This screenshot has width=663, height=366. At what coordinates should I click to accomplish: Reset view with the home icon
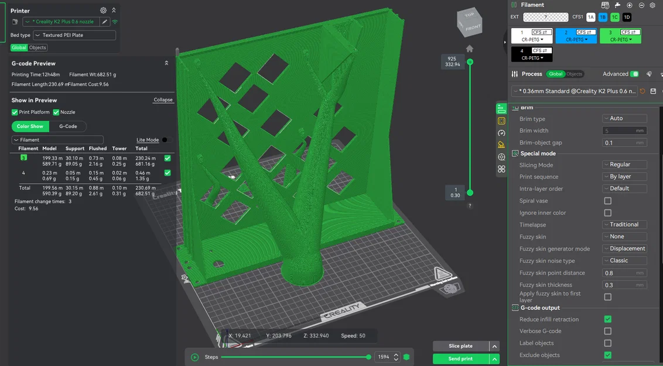[x=469, y=49]
